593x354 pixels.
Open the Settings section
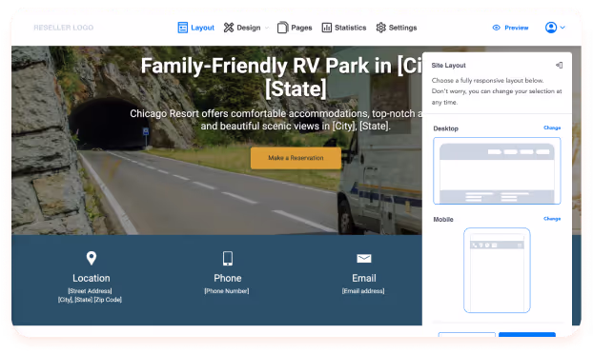[397, 28]
